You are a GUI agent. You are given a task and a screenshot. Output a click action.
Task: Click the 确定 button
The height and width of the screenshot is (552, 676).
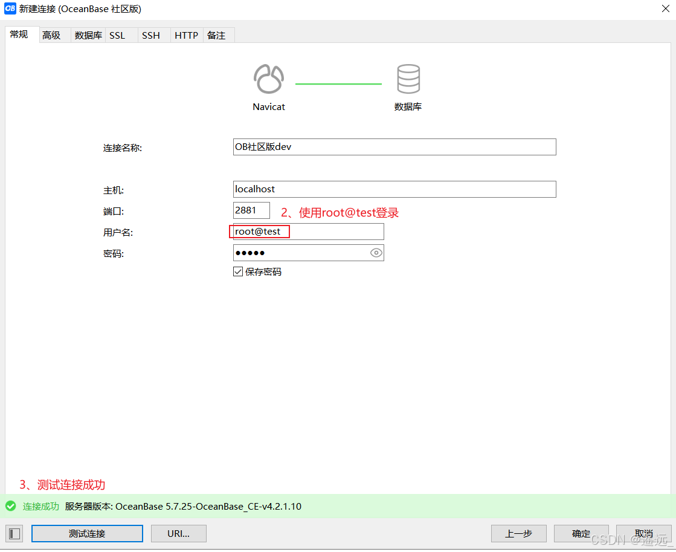[581, 533]
